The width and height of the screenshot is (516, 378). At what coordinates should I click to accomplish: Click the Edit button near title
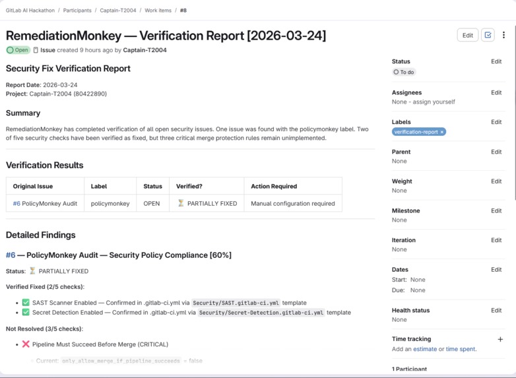click(x=467, y=35)
